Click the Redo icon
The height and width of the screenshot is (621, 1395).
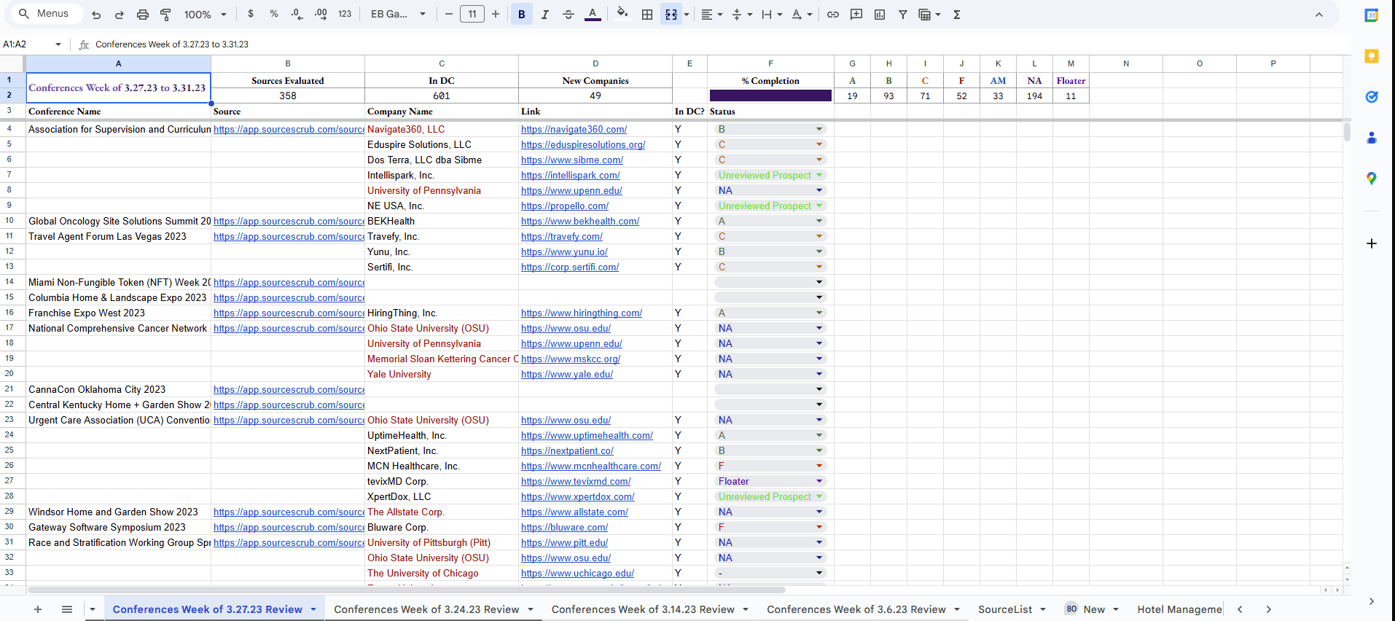pos(120,15)
